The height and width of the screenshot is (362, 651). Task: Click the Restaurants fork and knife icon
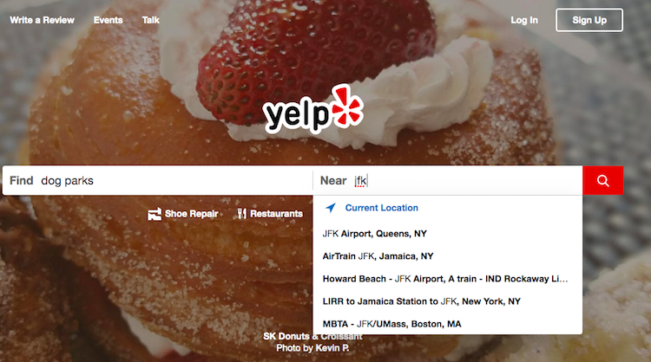(241, 214)
